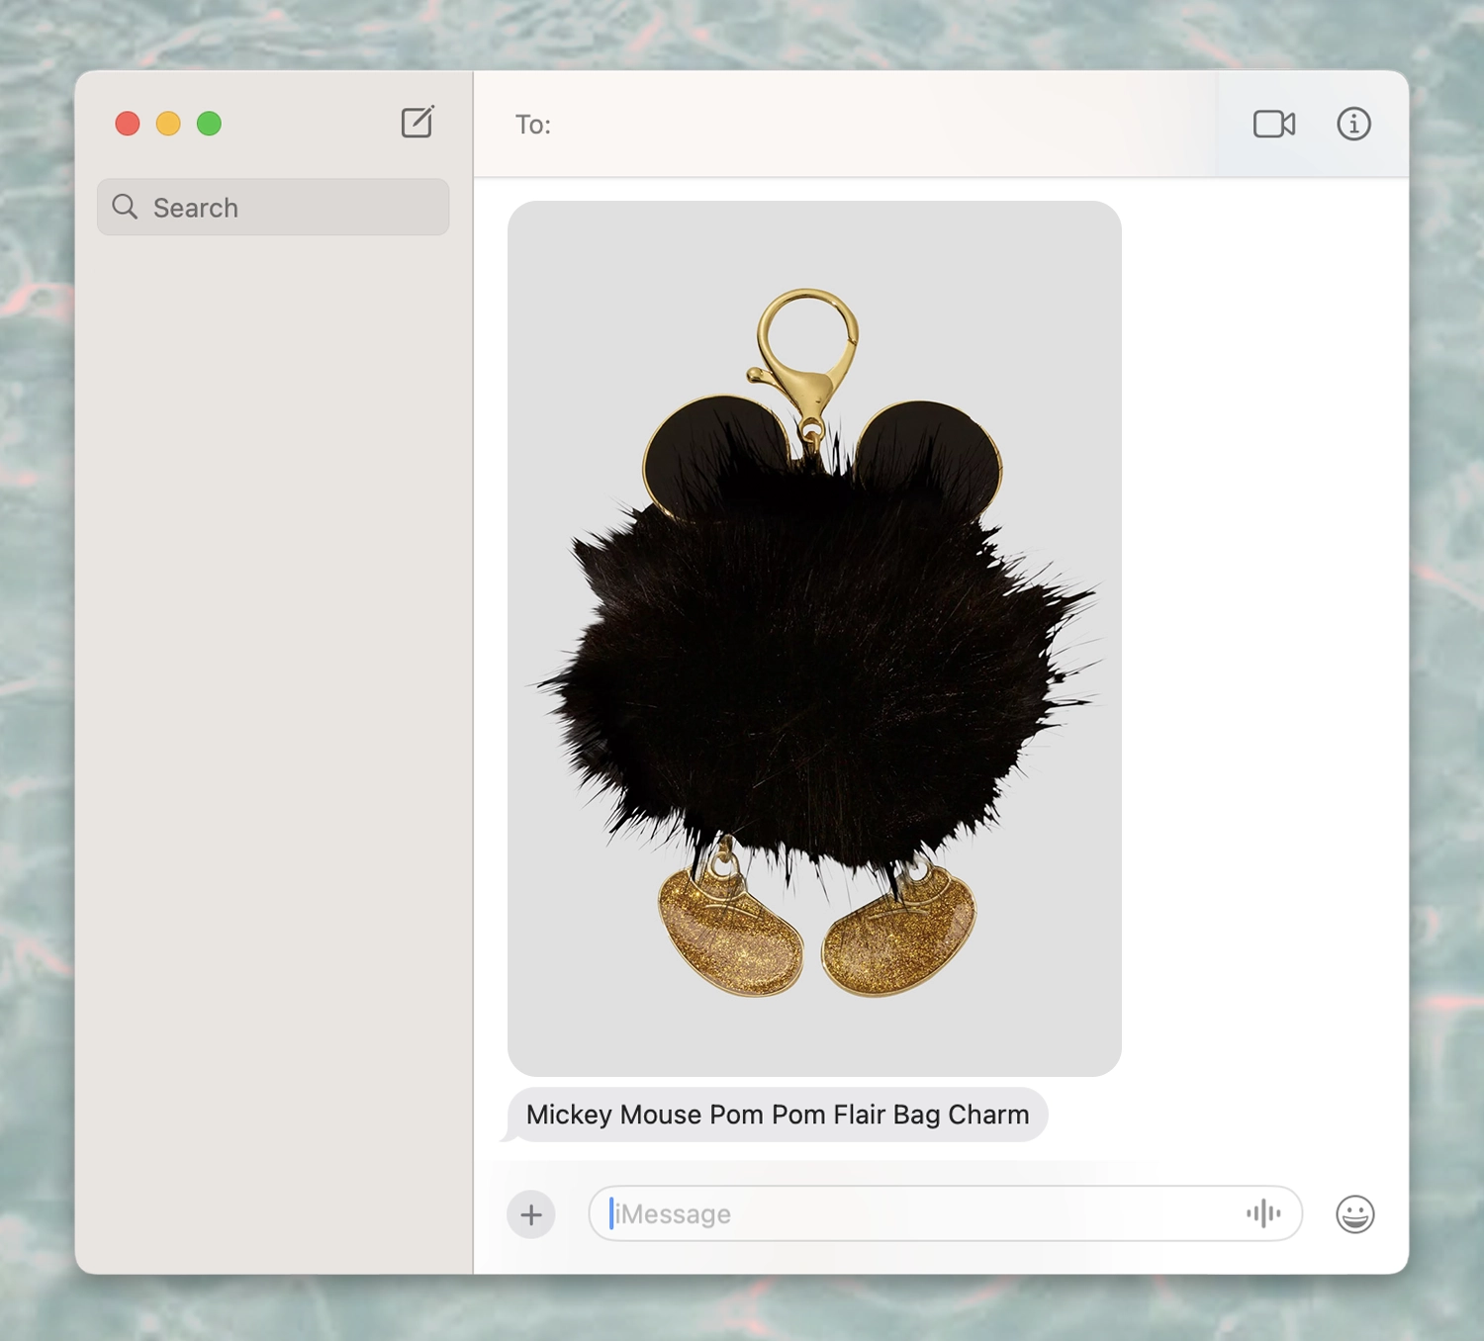The height and width of the screenshot is (1341, 1484).
Task: Start a FaceTime video call
Action: click(x=1274, y=124)
